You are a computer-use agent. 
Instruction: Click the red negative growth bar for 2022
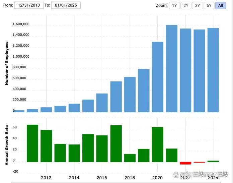185,163
